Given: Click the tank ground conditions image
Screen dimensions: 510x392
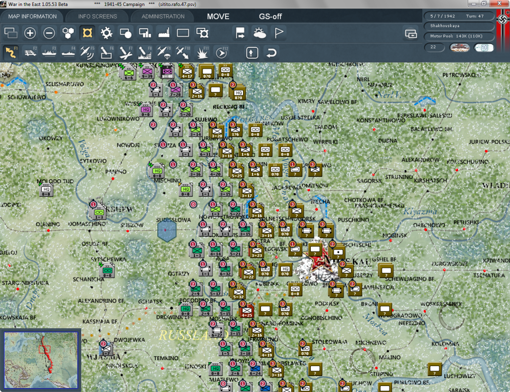Looking at the screenshot, I should [x=459, y=47].
